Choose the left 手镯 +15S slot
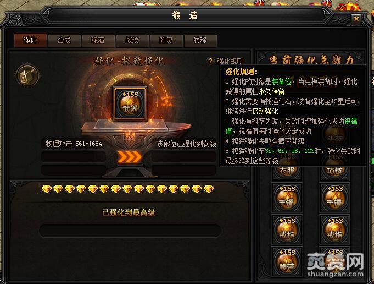 click(287, 198)
